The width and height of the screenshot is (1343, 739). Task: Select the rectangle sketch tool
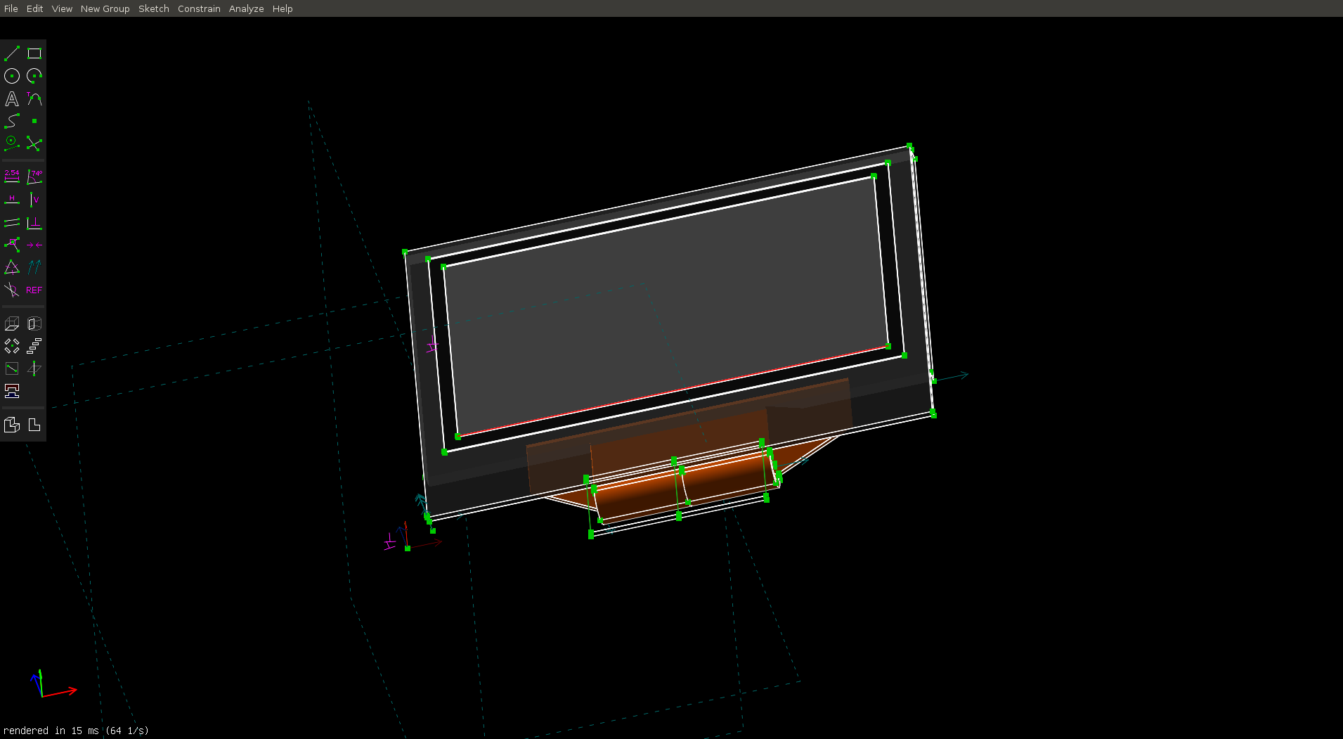(x=34, y=53)
